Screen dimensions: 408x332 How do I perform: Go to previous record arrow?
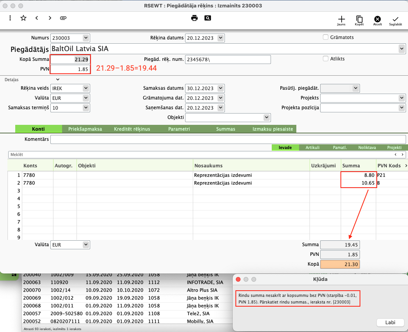click(37, 18)
